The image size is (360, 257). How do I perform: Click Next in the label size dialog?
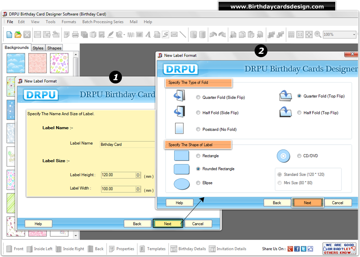pos(168,224)
